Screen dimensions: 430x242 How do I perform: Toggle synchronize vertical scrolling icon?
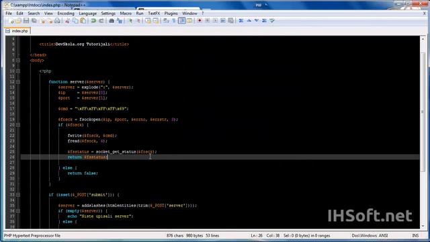pyautogui.click(x=148, y=21)
